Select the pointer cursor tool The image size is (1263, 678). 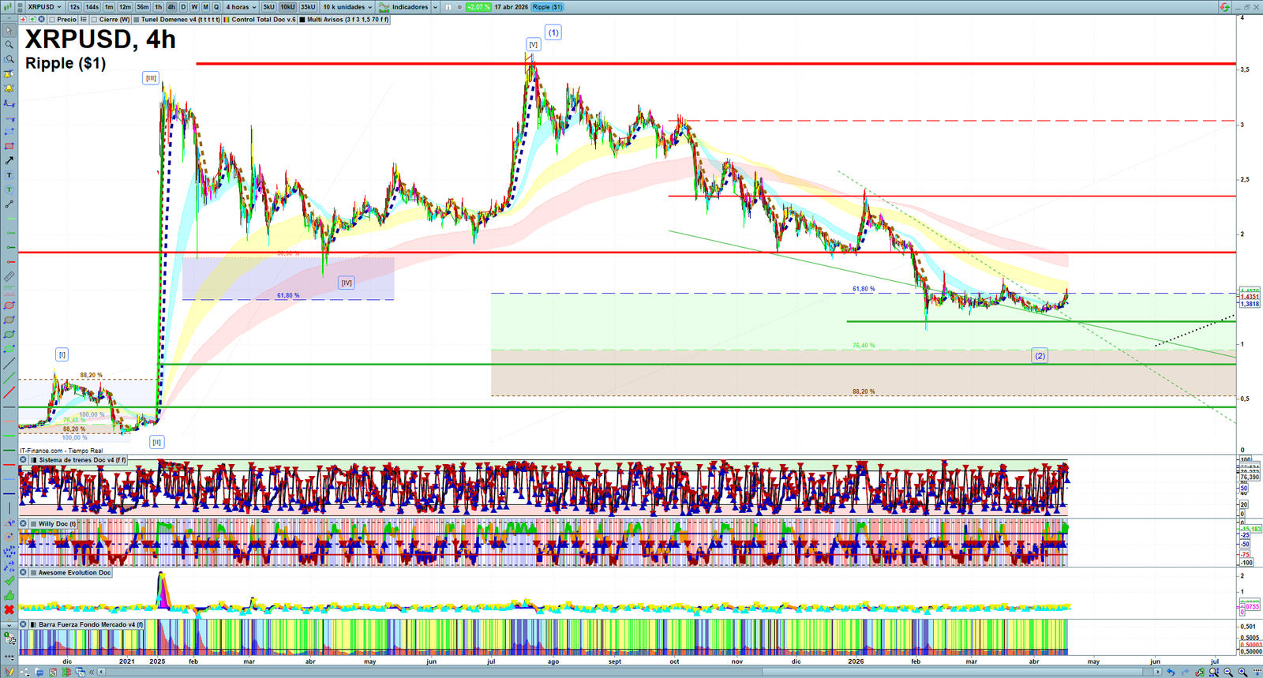9,31
